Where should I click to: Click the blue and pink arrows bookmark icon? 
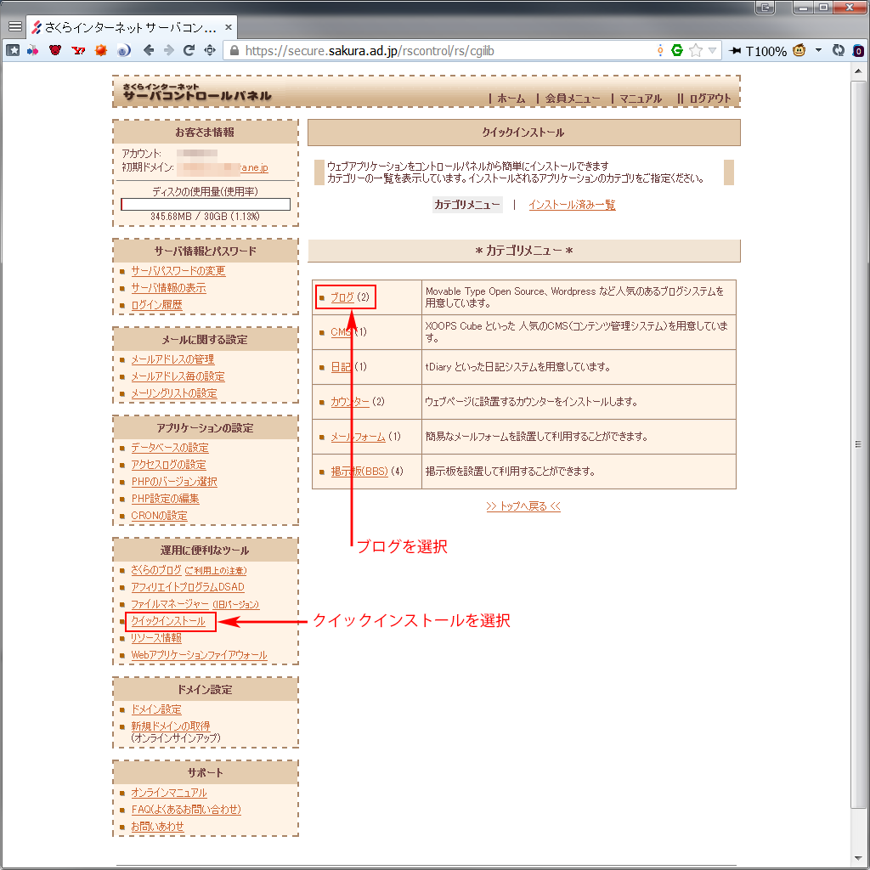(33, 50)
